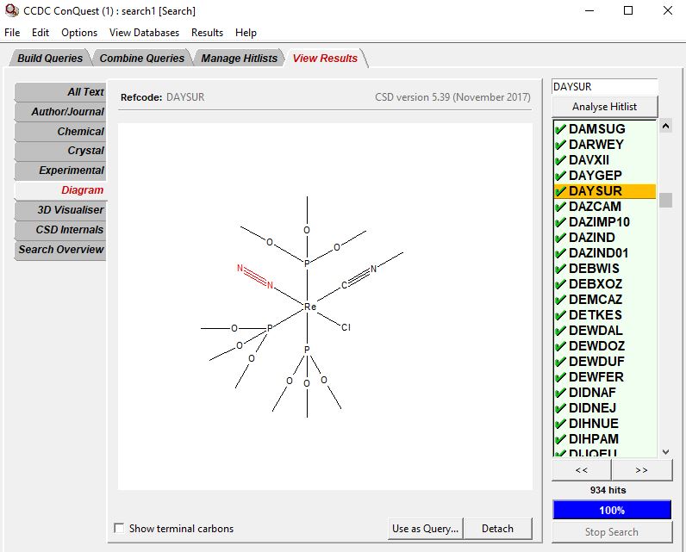Viewport: 686px width, 552px height.
Task: Click the ConQuest app icon in title bar
Action: pos(12,10)
